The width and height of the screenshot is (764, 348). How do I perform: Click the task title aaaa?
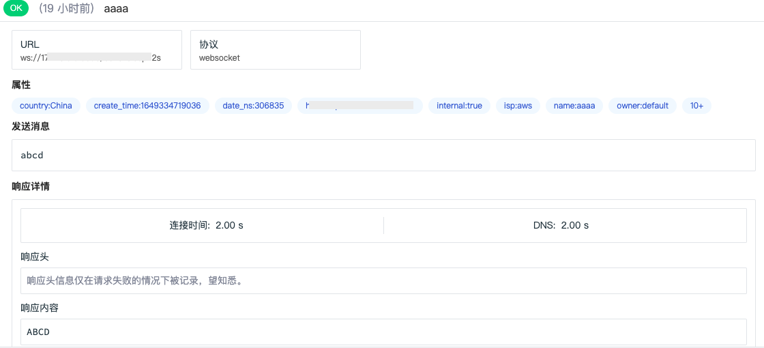pos(116,9)
